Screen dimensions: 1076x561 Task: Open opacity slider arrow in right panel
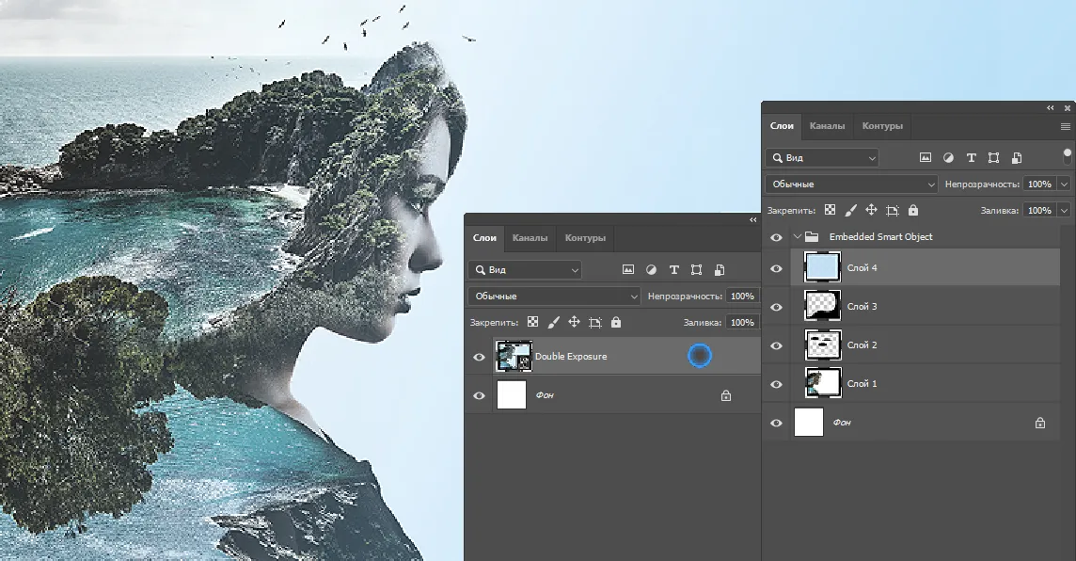(1064, 184)
